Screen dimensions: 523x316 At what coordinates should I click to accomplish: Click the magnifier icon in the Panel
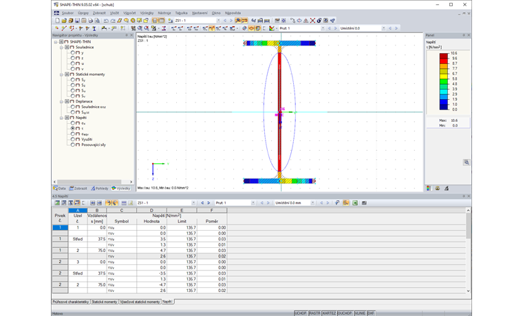(467, 162)
